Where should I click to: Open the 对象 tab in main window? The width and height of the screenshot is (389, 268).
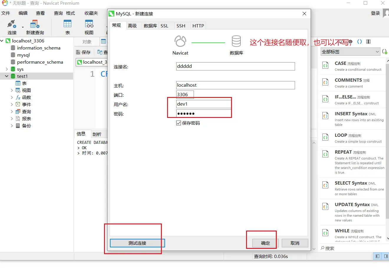click(x=87, y=42)
